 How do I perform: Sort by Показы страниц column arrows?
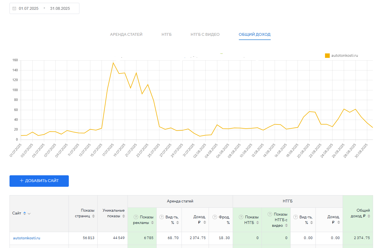click(x=93, y=216)
